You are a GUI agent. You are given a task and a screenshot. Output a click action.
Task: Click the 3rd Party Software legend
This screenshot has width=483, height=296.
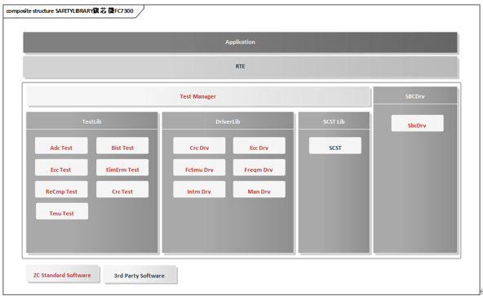tap(140, 274)
